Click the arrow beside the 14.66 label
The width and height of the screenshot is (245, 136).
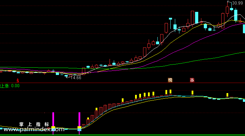coord(68,77)
